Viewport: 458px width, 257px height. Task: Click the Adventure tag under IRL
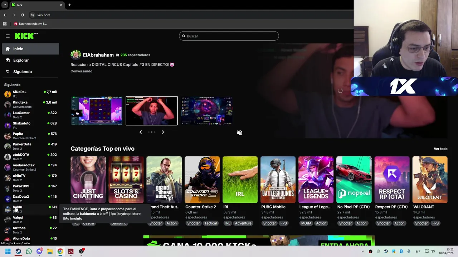[243, 223]
